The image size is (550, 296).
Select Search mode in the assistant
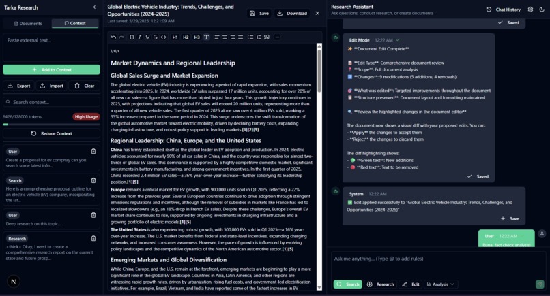tap(348, 284)
